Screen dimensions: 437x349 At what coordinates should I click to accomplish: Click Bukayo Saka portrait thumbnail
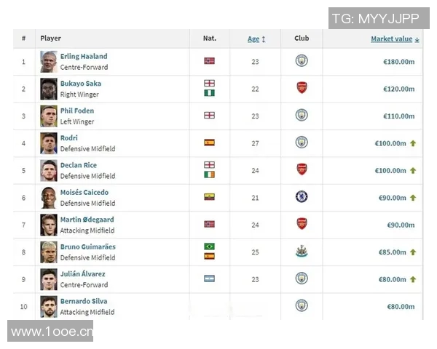point(49,89)
